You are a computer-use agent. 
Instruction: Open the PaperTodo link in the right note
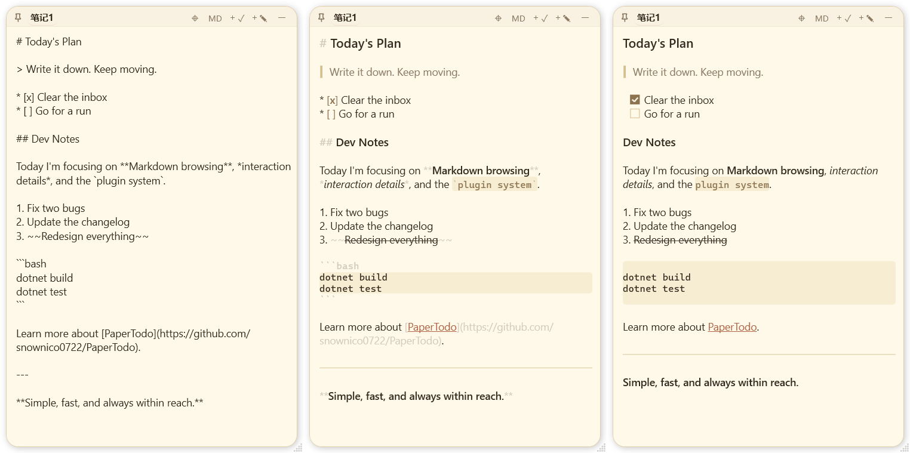[732, 327]
